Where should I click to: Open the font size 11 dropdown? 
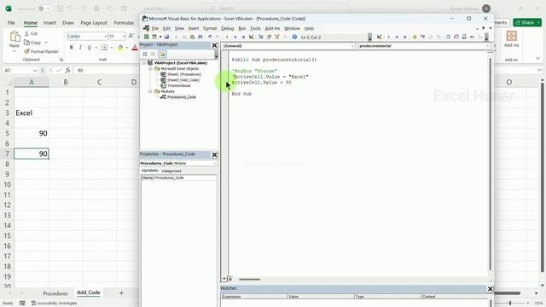(124, 36)
